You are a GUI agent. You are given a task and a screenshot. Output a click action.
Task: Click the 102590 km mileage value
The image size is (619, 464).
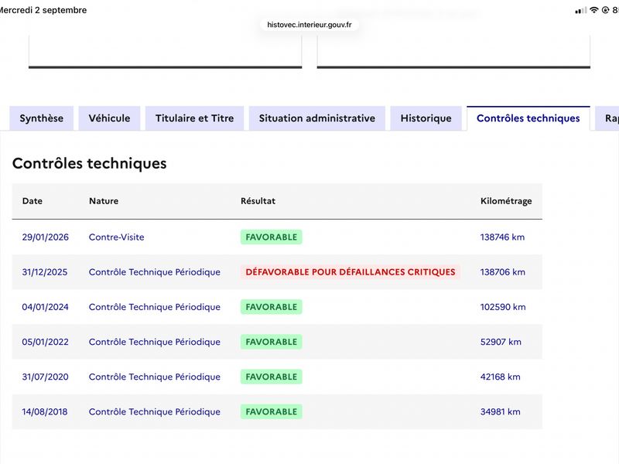coord(503,307)
